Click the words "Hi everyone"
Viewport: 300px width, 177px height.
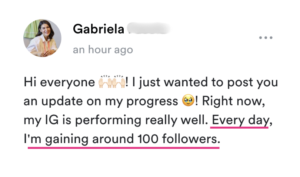(59, 83)
